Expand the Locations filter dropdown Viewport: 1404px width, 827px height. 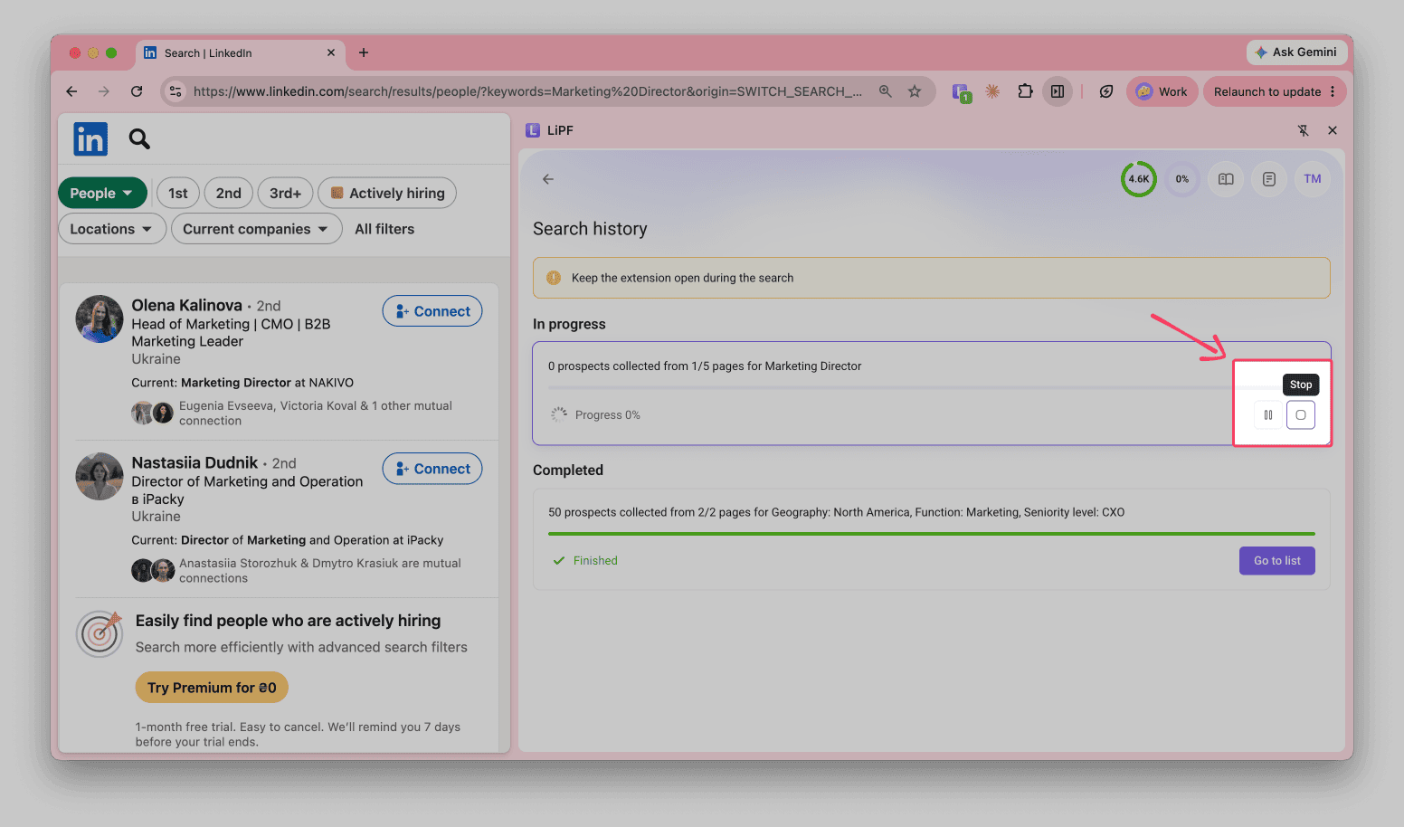coord(112,229)
